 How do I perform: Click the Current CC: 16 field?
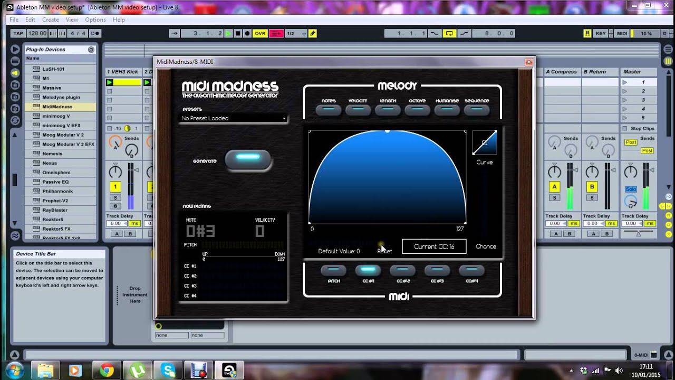tap(434, 246)
